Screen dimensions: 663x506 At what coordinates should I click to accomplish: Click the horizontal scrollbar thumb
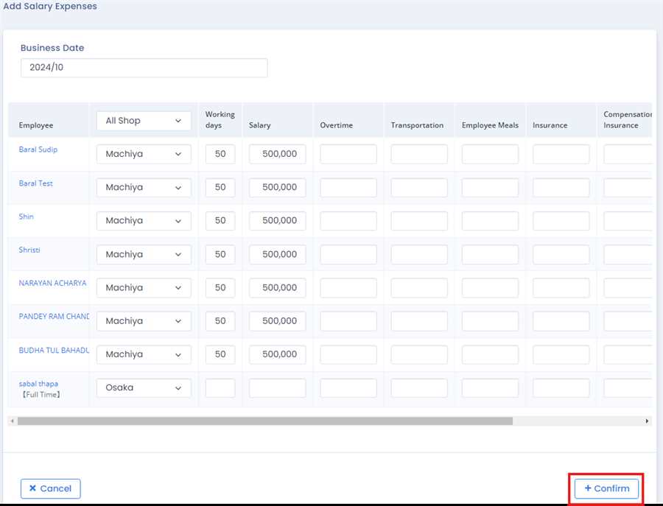coord(265,421)
